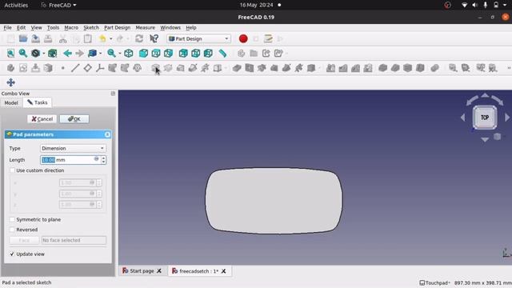Viewport: 512px width, 288px height.
Task: Click the datum point icon
Action: pos(62,68)
